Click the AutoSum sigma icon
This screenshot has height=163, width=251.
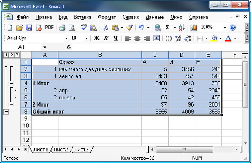[x=167, y=28]
